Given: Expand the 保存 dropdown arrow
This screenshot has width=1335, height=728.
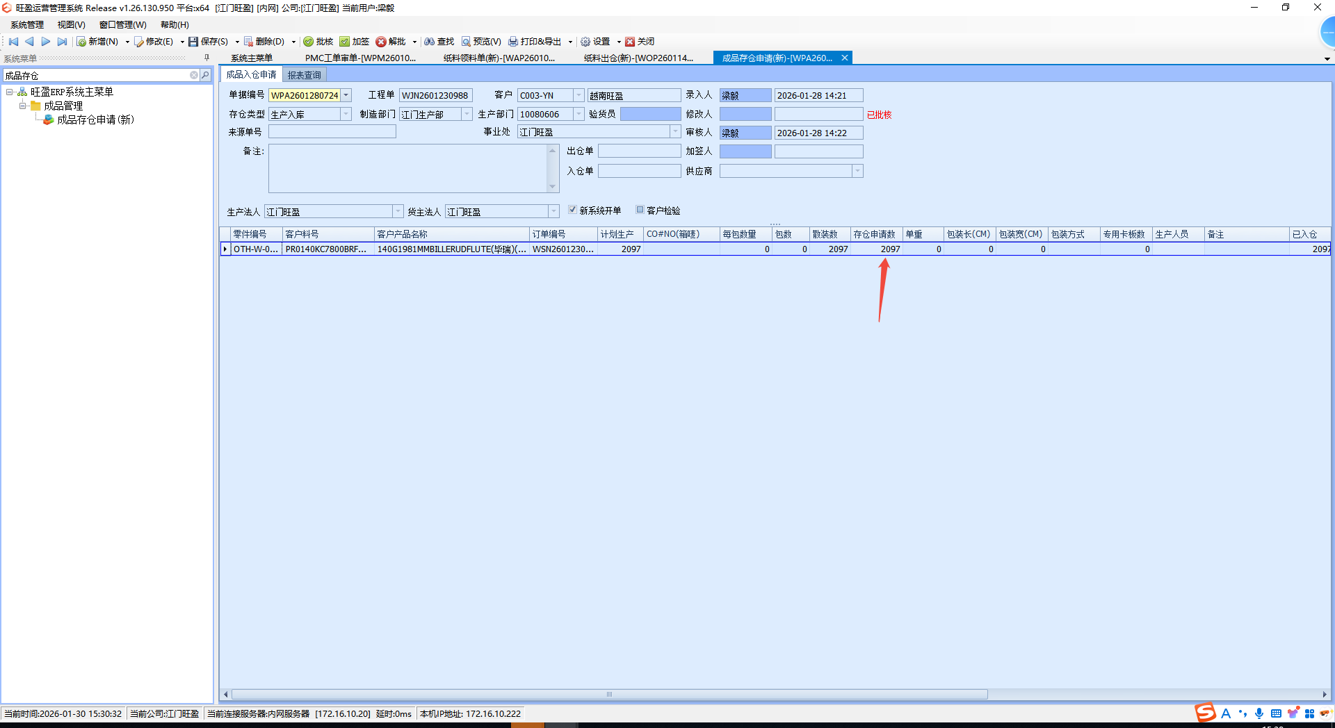Looking at the screenshot, I should click(237, 42).
